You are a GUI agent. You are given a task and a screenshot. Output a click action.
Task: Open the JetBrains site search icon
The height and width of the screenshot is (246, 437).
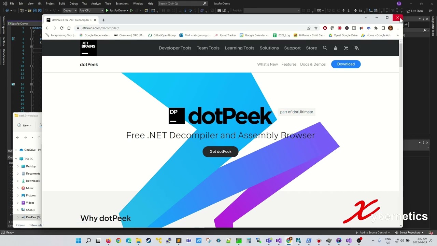click(x=325, y=48)
